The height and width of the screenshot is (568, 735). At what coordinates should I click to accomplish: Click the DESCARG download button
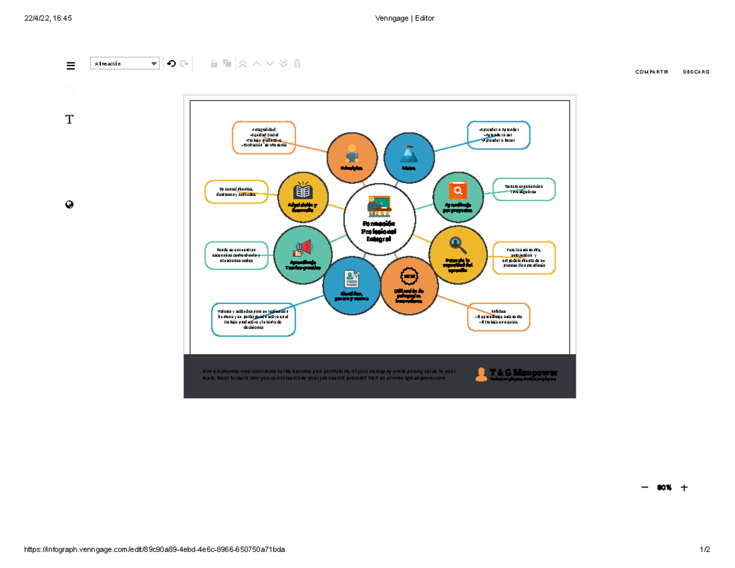696,72
